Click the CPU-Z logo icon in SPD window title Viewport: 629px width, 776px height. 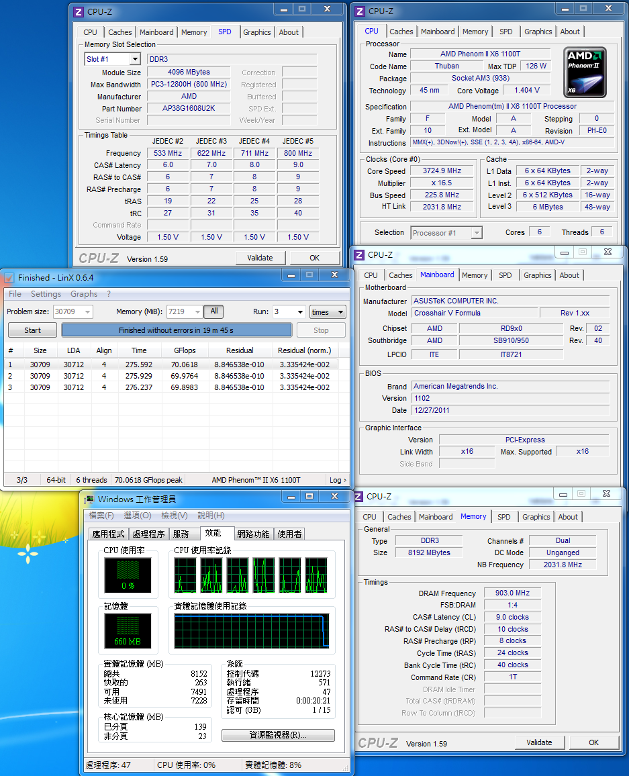79,12
